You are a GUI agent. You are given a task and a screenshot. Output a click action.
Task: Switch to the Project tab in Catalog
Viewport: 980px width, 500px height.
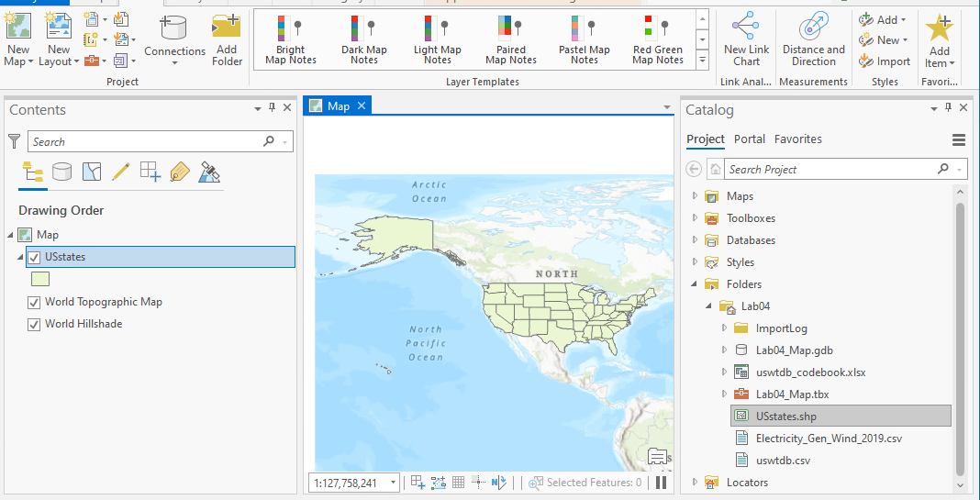tap(705, 139)
